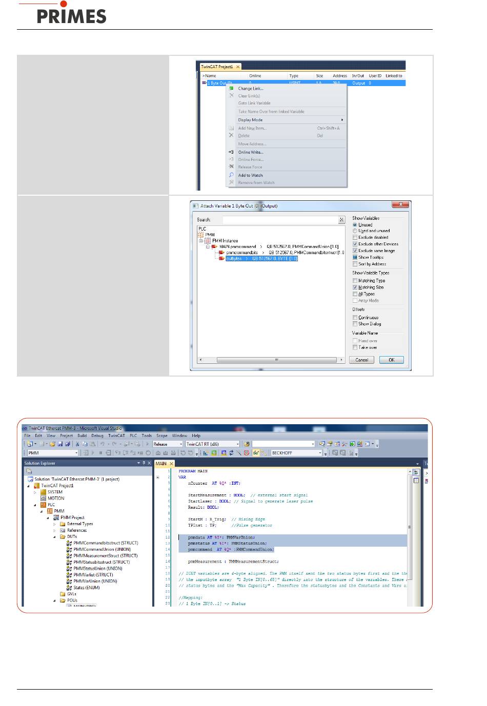The width and height of the screenshot is (487, 706).
Task: Click the Save toolbar icon
Action: (x=60, y=444)
